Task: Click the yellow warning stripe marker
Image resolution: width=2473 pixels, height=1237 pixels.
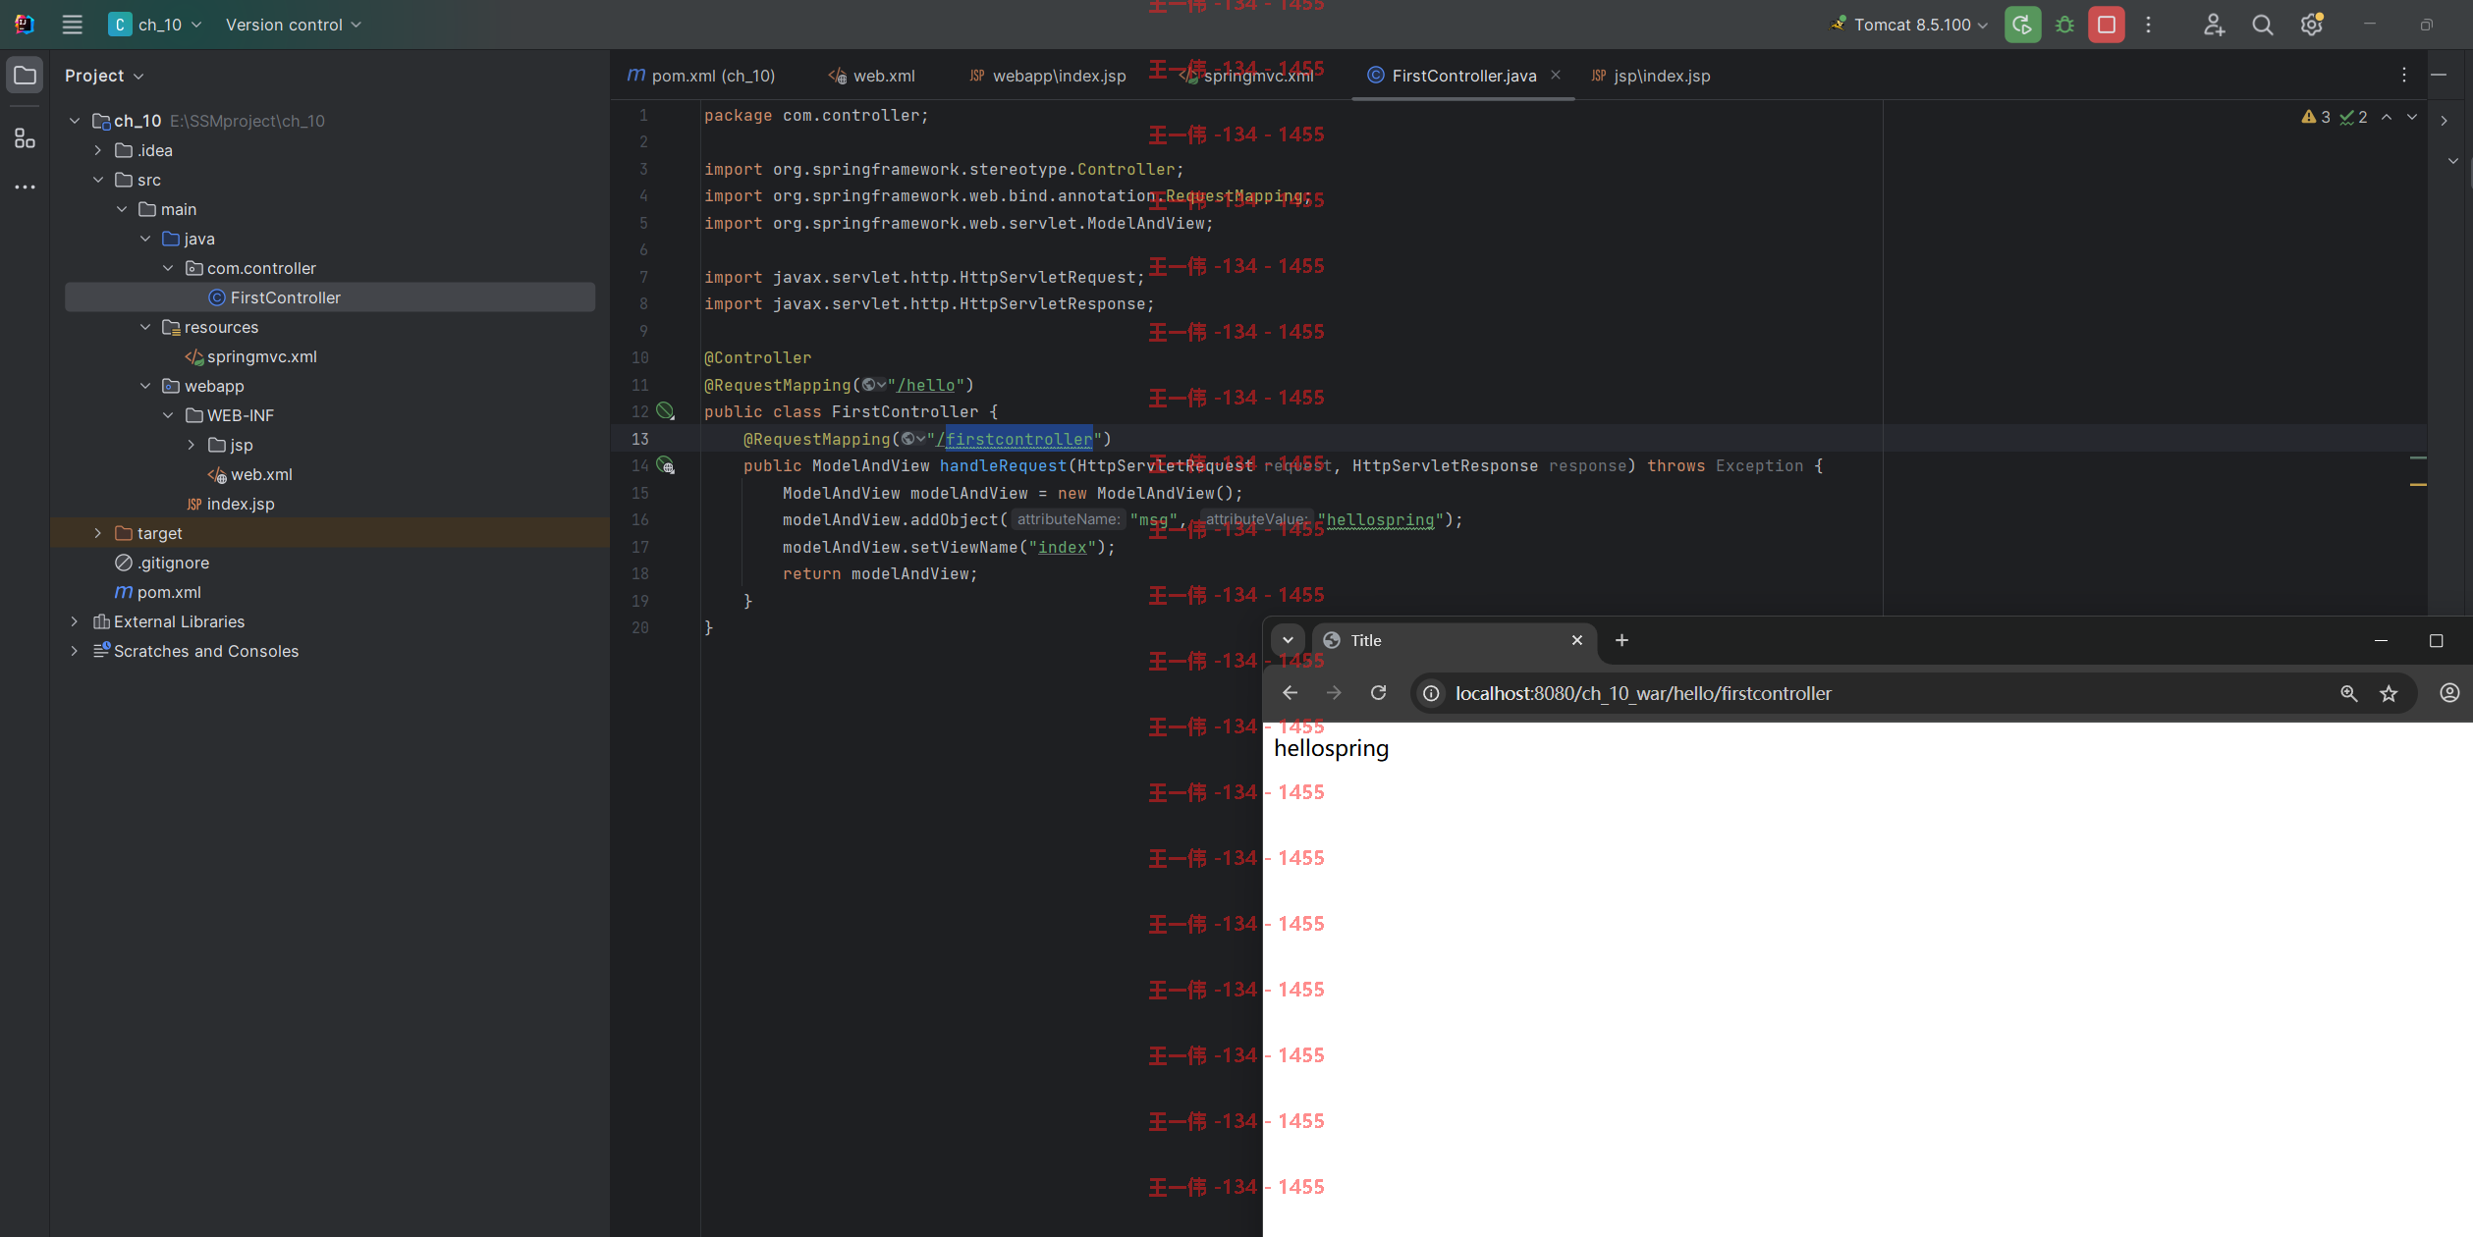Action: tap(2418, 484)
